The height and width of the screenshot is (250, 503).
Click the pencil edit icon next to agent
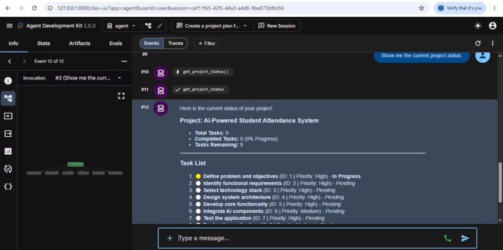click(x=160, y=26)
